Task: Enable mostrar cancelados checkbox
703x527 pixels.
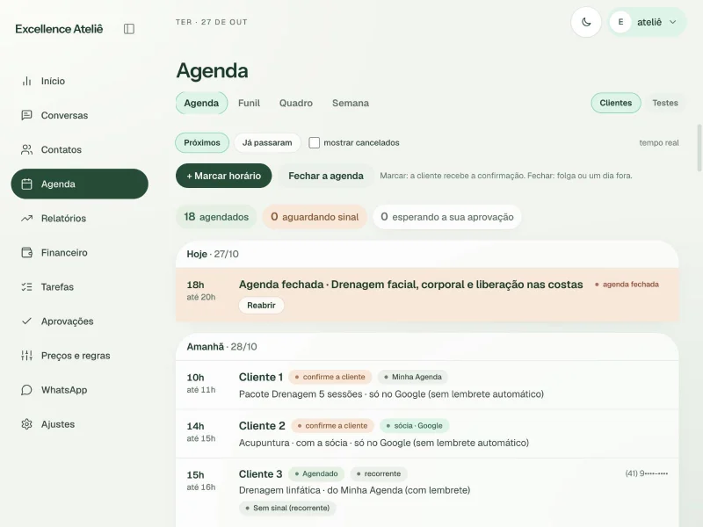Action: click(315, 143)
